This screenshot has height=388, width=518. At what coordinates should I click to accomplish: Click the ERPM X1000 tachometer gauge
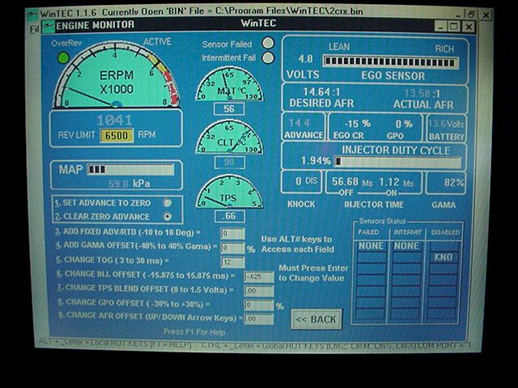point(117,75)
